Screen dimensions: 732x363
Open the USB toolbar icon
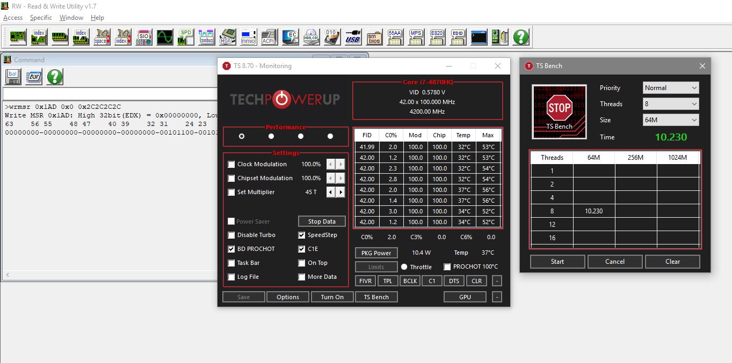pyautogui.click(x=353, y=37)
